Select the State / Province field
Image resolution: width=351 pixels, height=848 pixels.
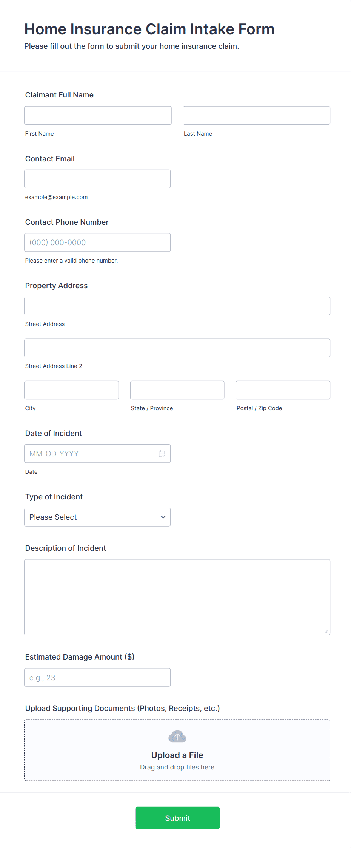[177, 390]
